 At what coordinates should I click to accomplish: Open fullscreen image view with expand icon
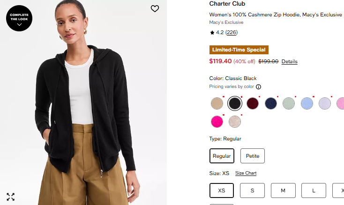click(10, 197)
